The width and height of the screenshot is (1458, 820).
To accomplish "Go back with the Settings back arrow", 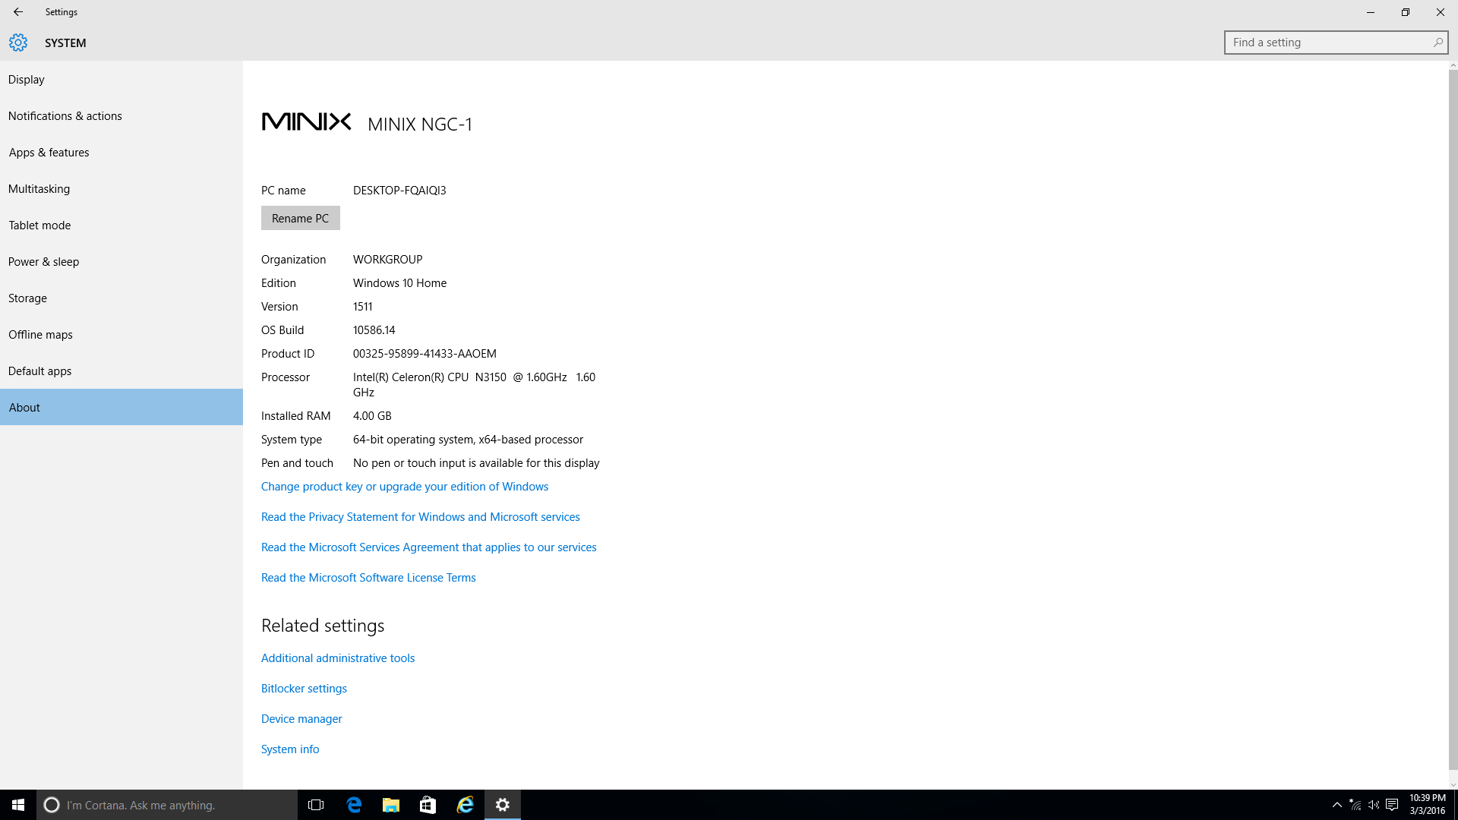I will (x=18, y=12).
